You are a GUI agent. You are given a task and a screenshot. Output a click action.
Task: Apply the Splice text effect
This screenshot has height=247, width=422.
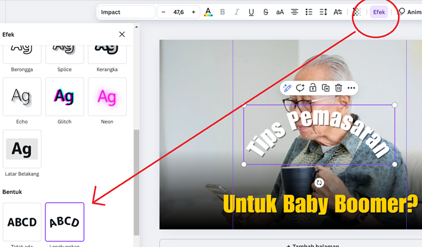click(x=64, y=55)
